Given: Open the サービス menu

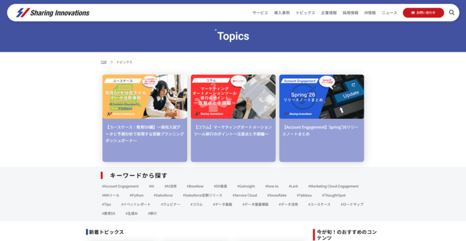Looking at the screenshot, I should click(260, 13).
